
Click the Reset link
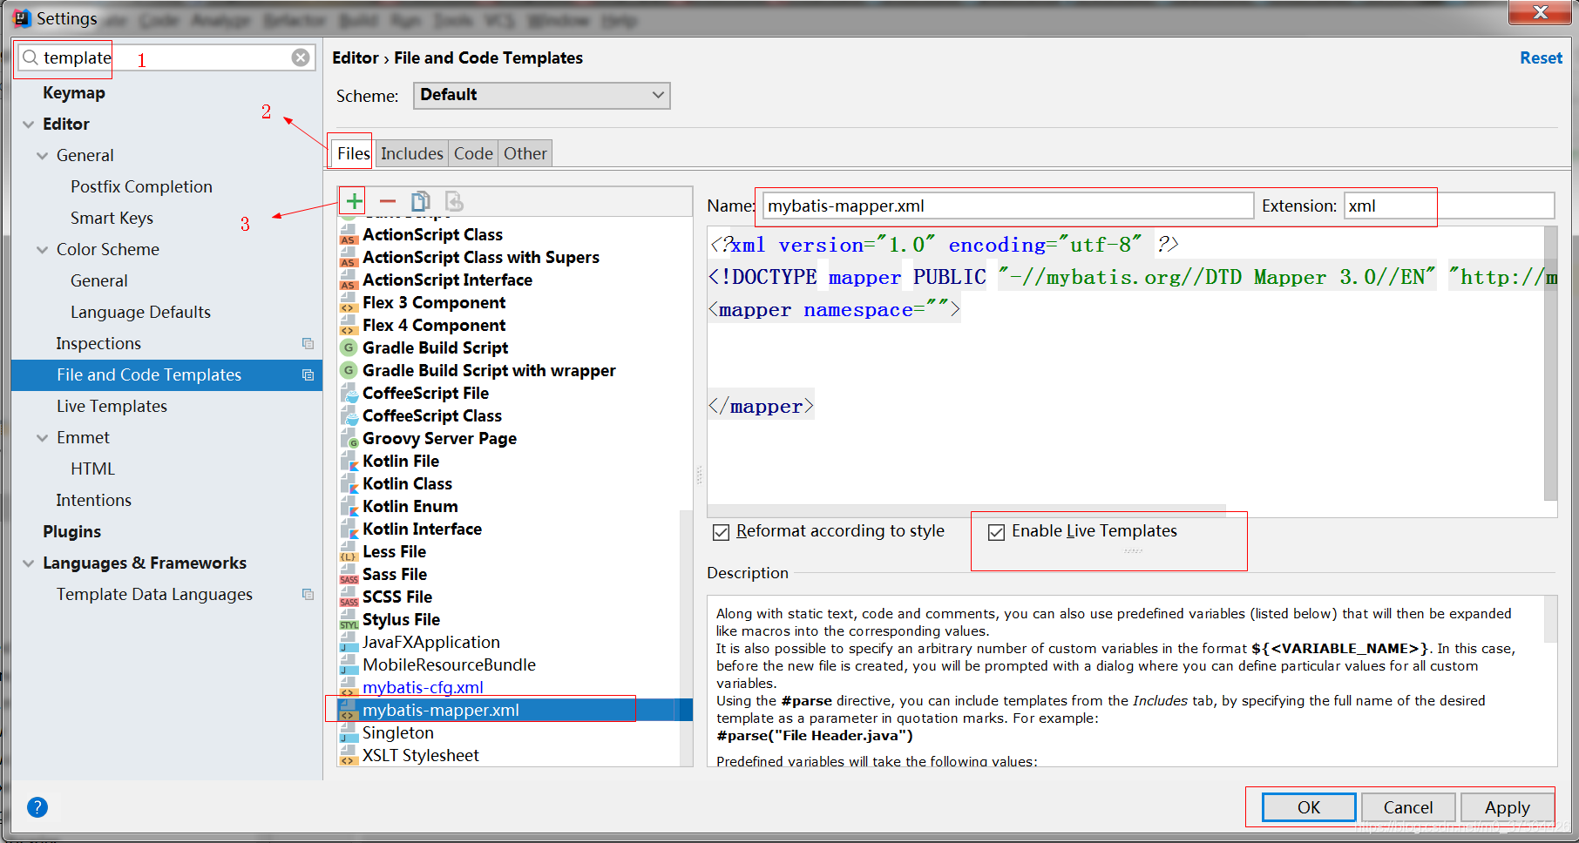(1541, 57)
